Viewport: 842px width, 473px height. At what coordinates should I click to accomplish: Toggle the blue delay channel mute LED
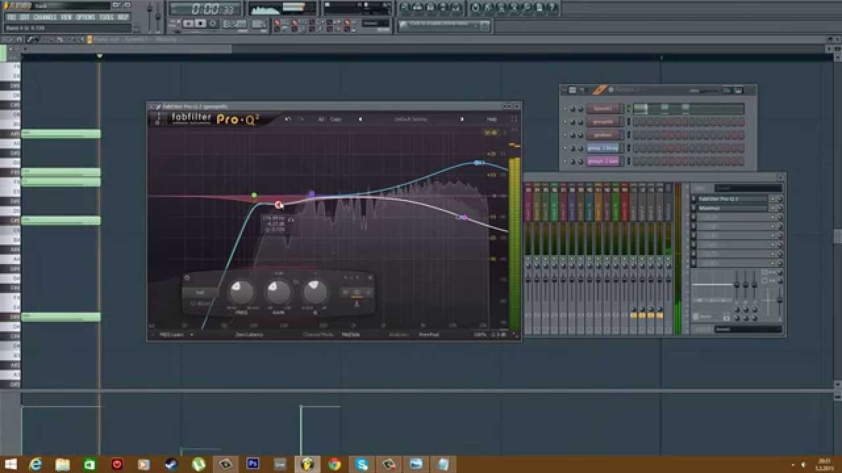pyautogui.click(x=565, y=148)
